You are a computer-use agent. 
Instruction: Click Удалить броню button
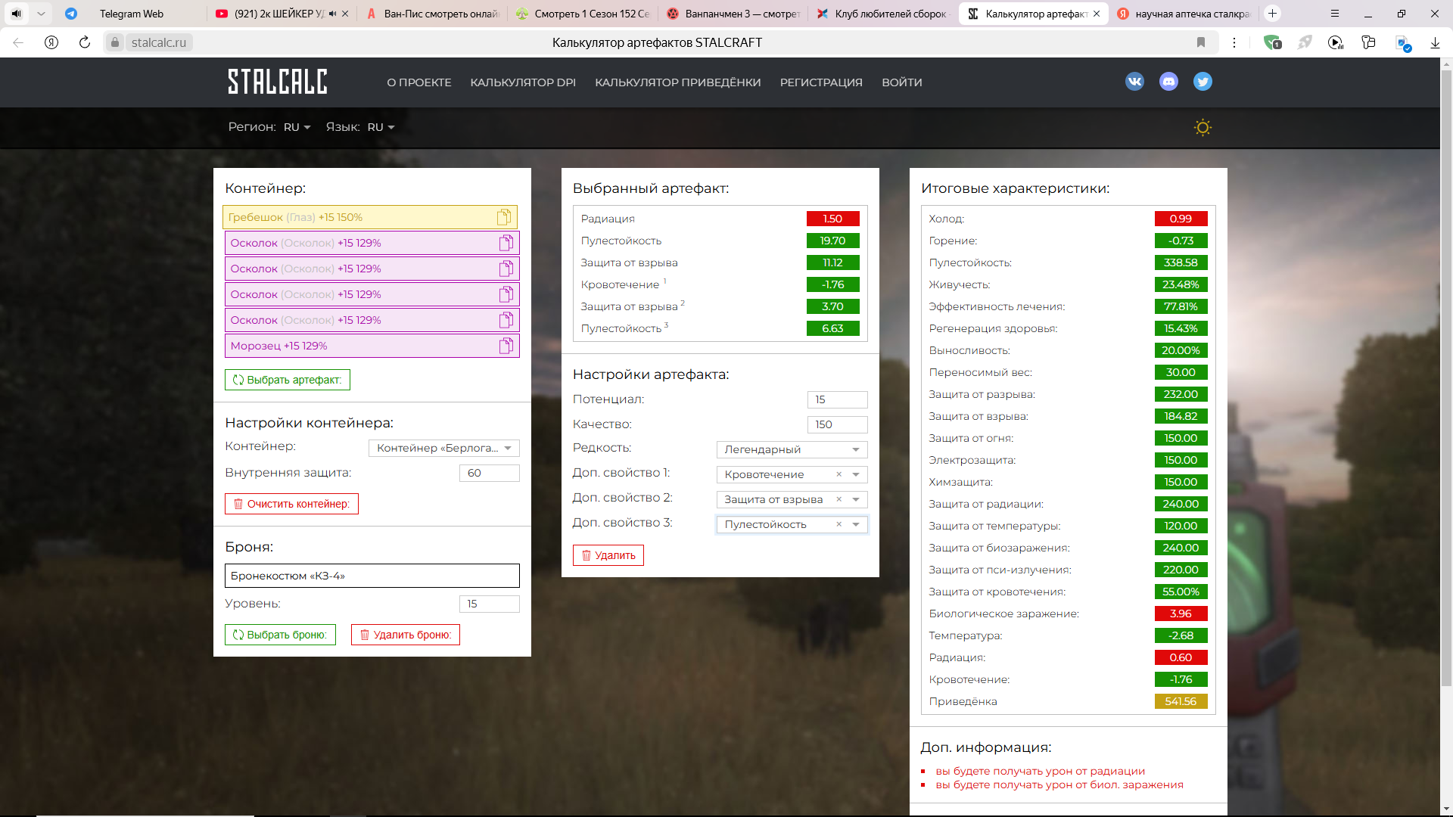click(x=406, y=635)
